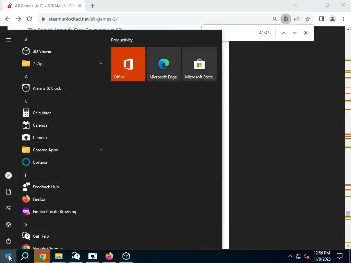
Task: Open File Explorer from the taskbar
Action: tap(59, 256)
